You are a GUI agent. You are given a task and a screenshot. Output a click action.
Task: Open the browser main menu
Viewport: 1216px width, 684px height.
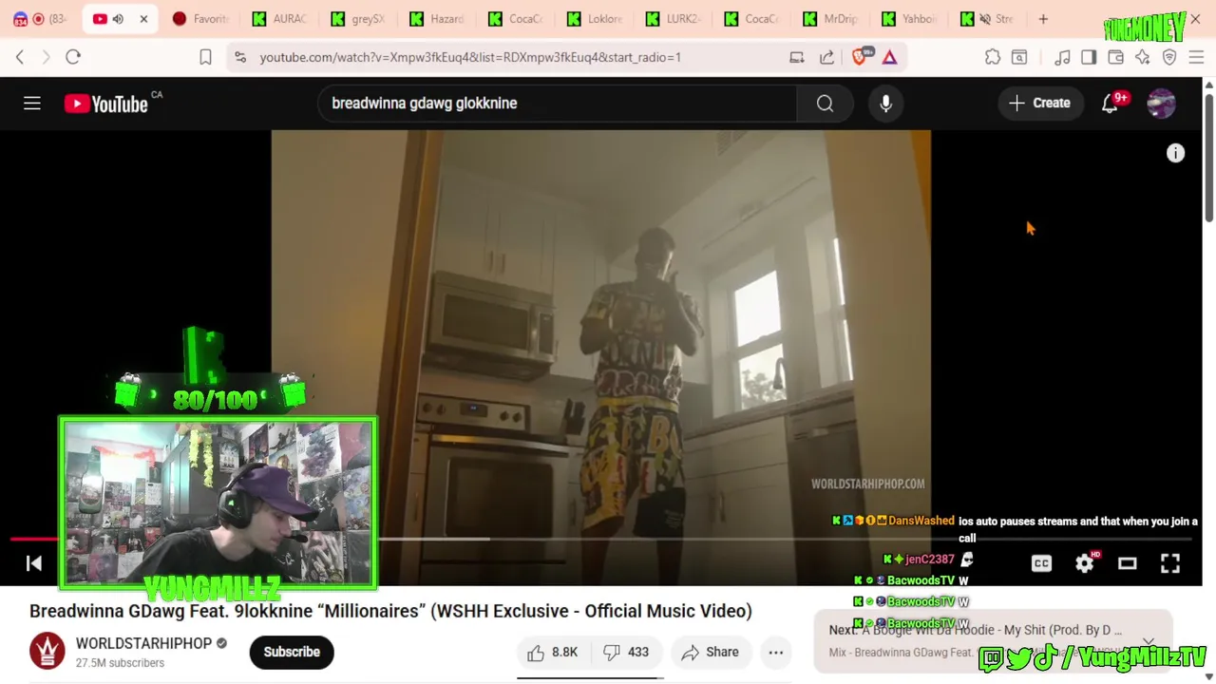[x=1196, y=57]
